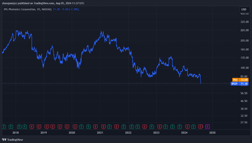
Task: Click the 135.00 price axis label
Action: [x=244, y=57]
